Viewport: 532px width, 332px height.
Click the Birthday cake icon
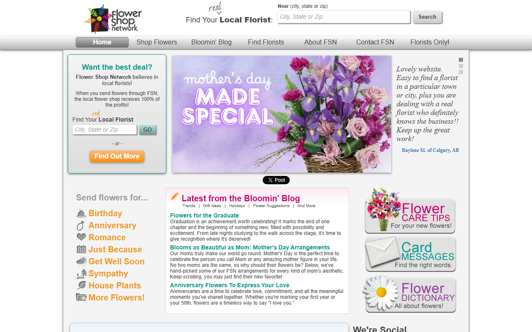click(81, 214)
